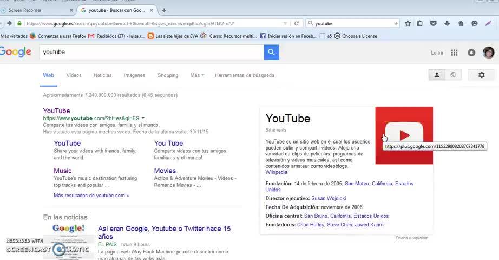Screen dimensions: 499x260
Task: Click the Firefox reload page button
Action: 297,24
